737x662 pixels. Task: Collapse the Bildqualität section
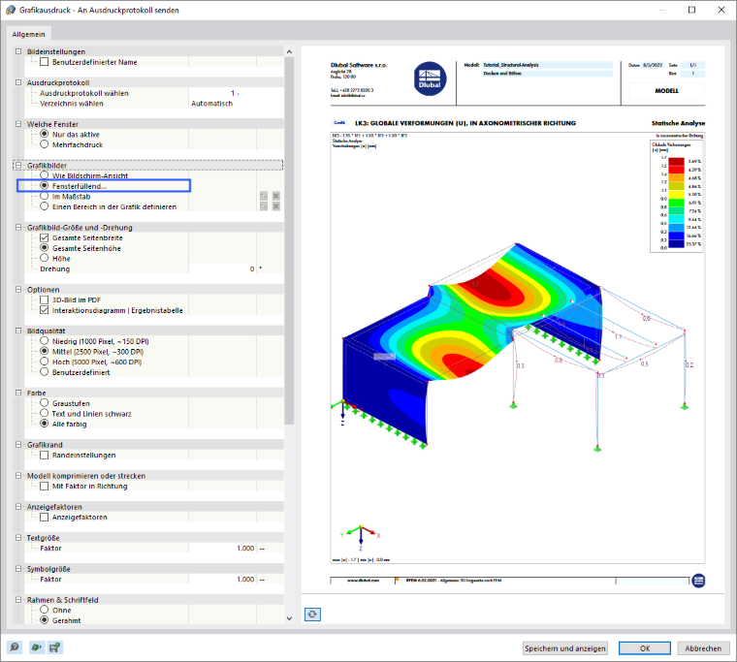click(18, 331)
